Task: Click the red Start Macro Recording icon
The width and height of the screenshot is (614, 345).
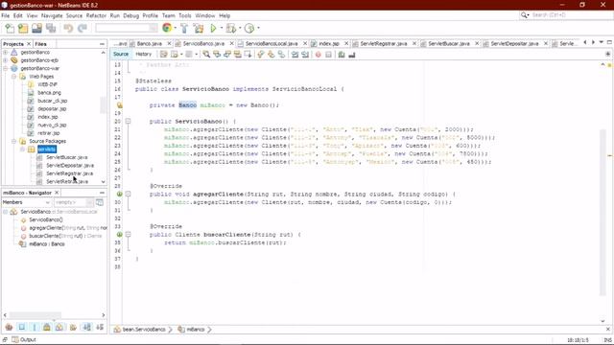Action: pyautogui.click(x=318, y=55)
